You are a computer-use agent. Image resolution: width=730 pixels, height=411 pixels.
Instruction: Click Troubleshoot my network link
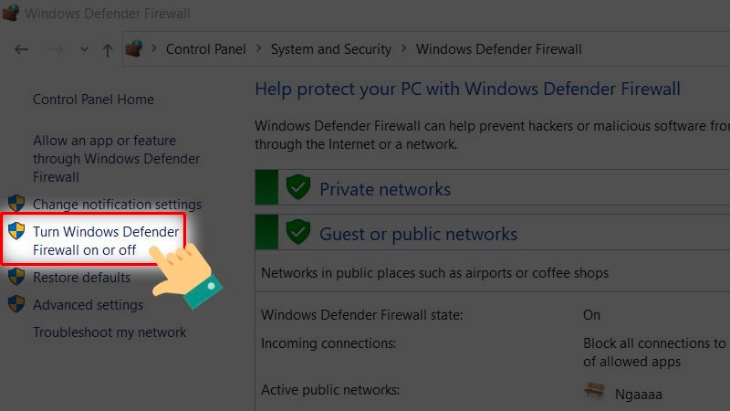(109, 332)
